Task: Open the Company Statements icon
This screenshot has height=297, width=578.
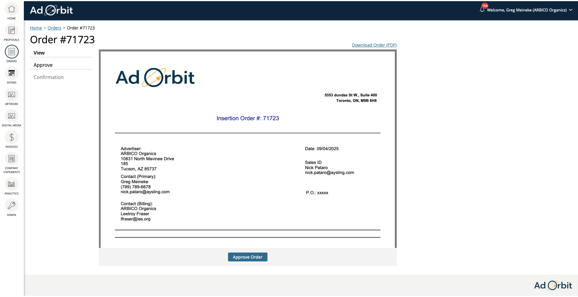Action: tap(12, 159)
